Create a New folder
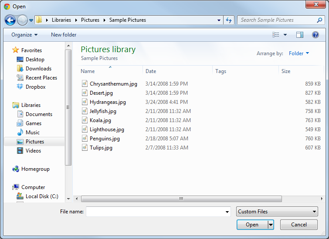This screenshot has height=239, width=329. pyautogui.click(x=64, y=35)
